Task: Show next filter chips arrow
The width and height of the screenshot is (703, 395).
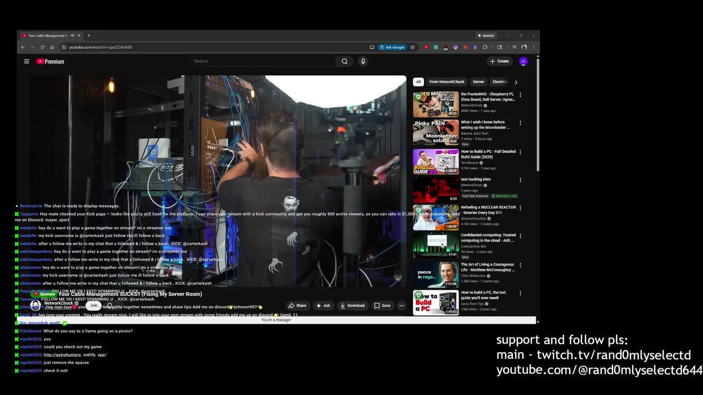Action: (x=516, y=82)
